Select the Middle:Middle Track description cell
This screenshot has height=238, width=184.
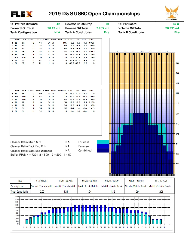(x=136, y=186)
